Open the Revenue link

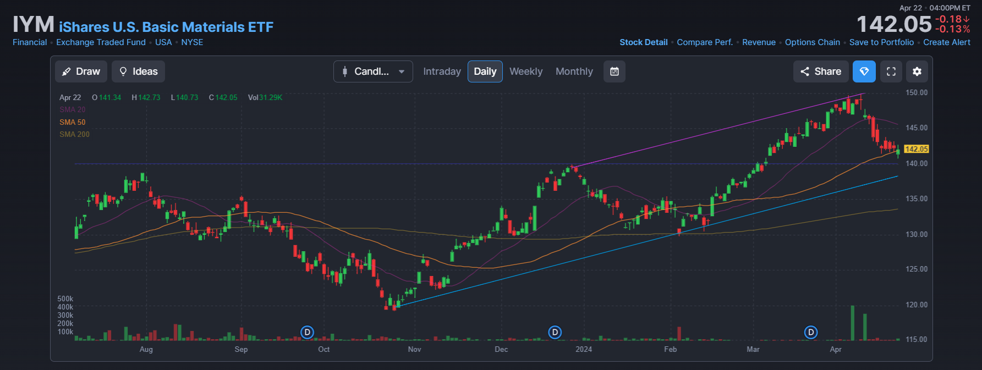pyautogui.click(x=759, y=42)
